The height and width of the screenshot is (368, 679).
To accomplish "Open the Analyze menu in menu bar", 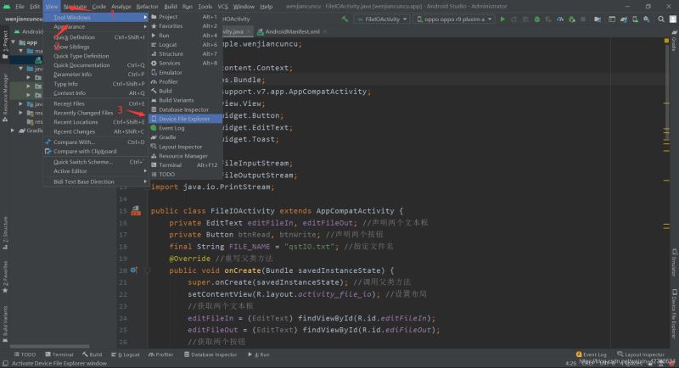I will [x=121, y=7].
